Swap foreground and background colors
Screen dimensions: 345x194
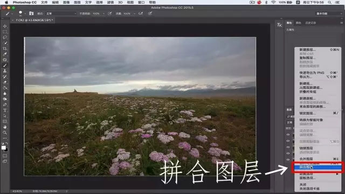point(7,143)
